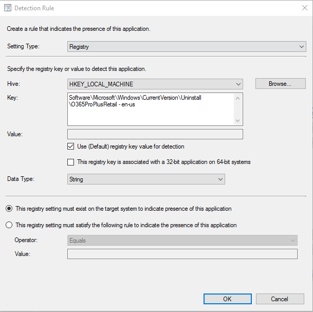This screenshot has height=312, width=313.
Task: Click the Detection Rule window title icon
Action: click(x=7, y=8)
